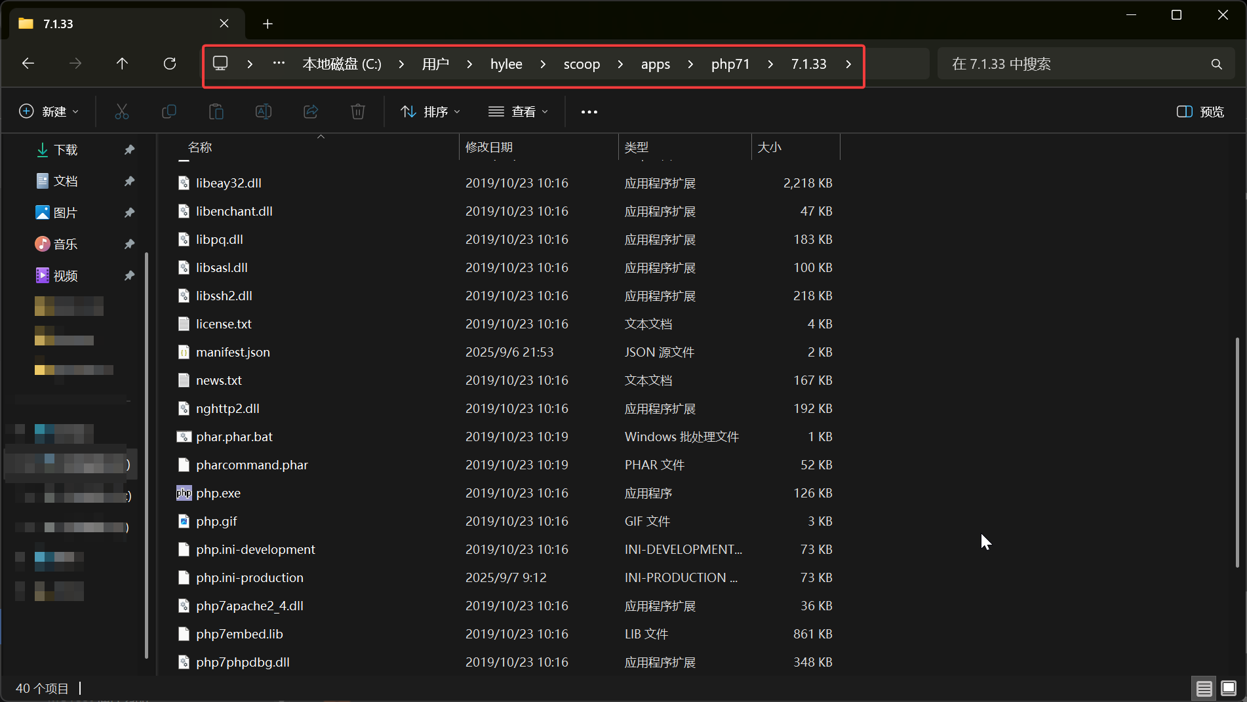Refresh the current folder view
Image resolution: width=1247 pixels, height=702 pixels.
(170, 64)
